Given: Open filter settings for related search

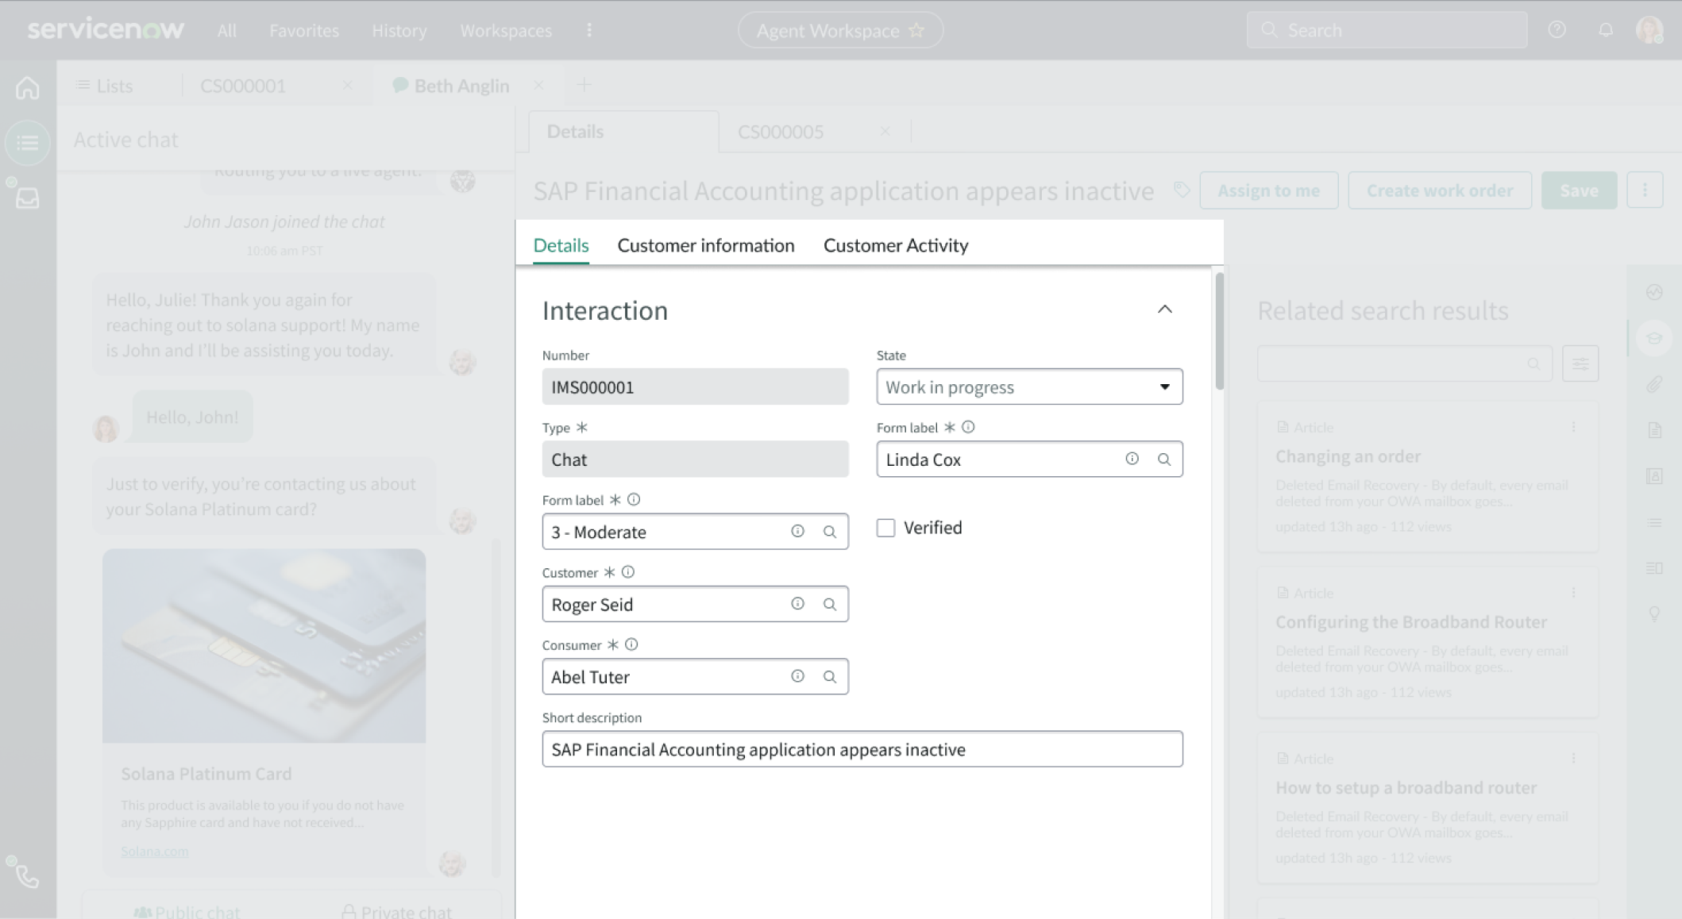Looking at the screenshot, I should point(1580,364).
